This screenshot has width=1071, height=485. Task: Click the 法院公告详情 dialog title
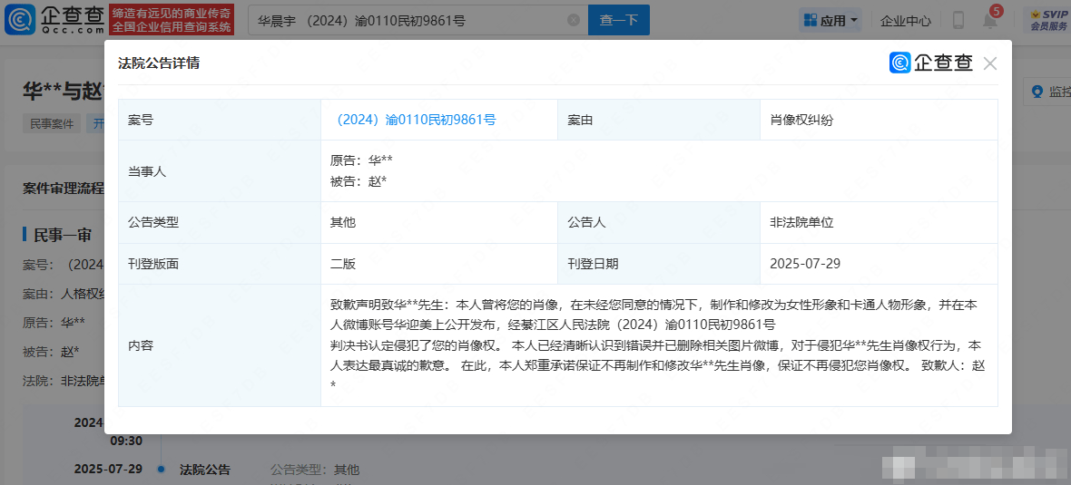(159, 63)
